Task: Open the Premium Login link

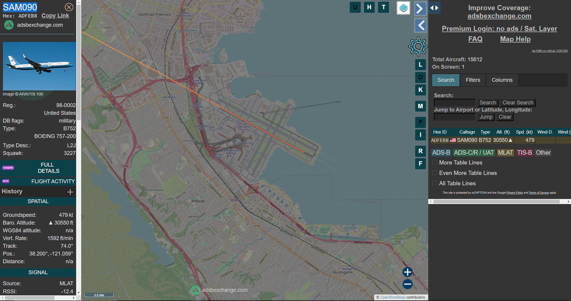Action: click(499, 29)
